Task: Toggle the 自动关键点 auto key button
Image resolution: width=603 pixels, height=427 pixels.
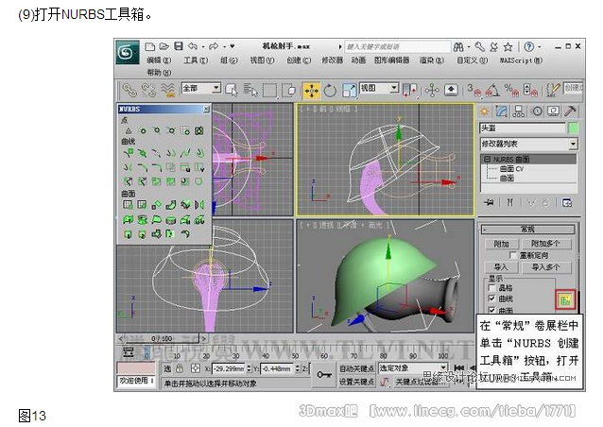Action: pos(356,368)
